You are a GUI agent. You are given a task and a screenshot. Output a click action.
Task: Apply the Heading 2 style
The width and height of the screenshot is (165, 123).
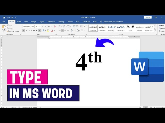[121, 28]
